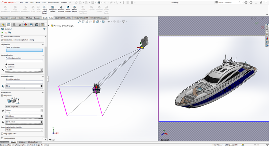This screenshot has width=269, height=146.
Task: Open the PhotoView 360 menu
Action: (x=53, y=3)
